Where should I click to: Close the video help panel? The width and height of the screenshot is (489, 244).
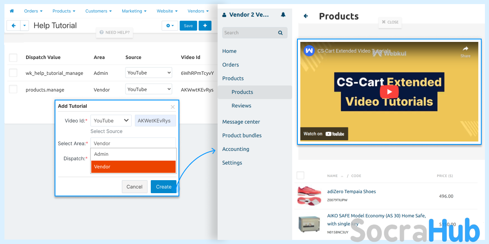[390, 22]
